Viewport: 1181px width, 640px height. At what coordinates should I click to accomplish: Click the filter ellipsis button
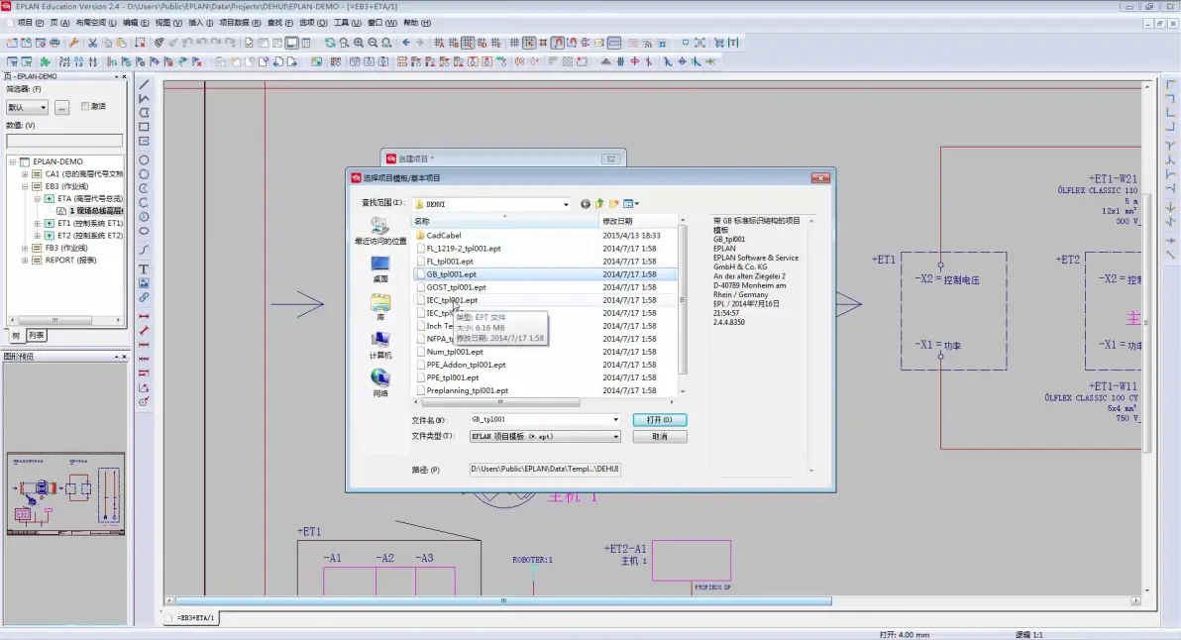pyautogui.click(x=61, y=107)
